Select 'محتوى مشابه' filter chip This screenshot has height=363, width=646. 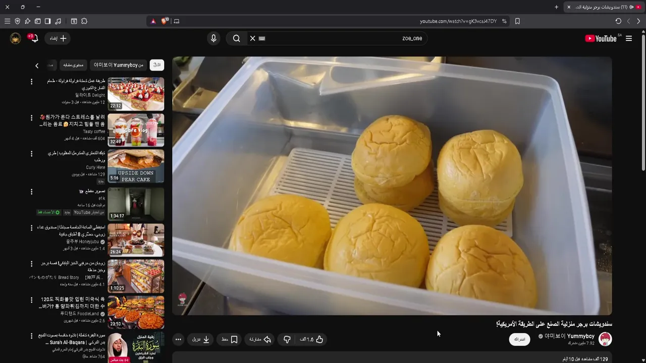pos(73,65)
